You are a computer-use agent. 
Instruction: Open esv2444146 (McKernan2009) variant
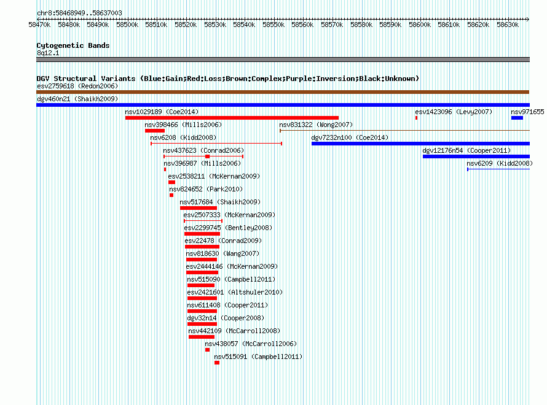(232, 266)
